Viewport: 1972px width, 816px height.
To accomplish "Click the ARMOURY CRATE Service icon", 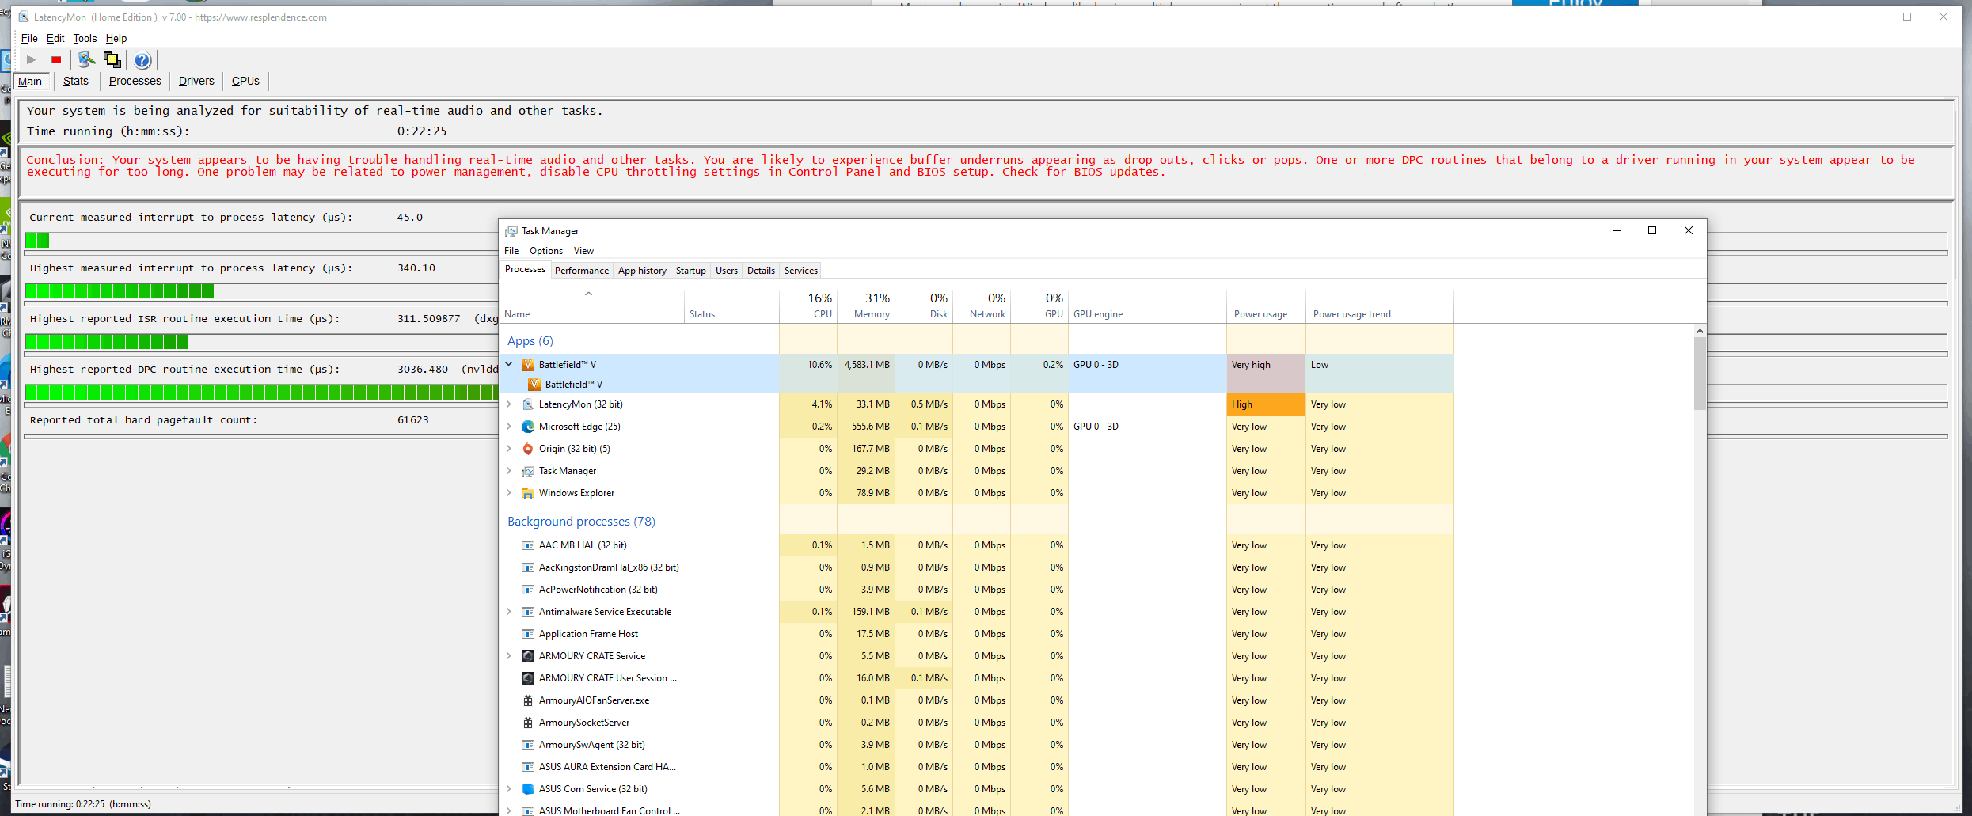I will pyautogui.click(x=528, y=656).
